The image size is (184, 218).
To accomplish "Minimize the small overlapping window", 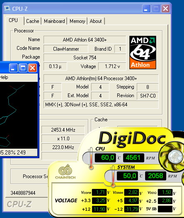I will point(13,68).
